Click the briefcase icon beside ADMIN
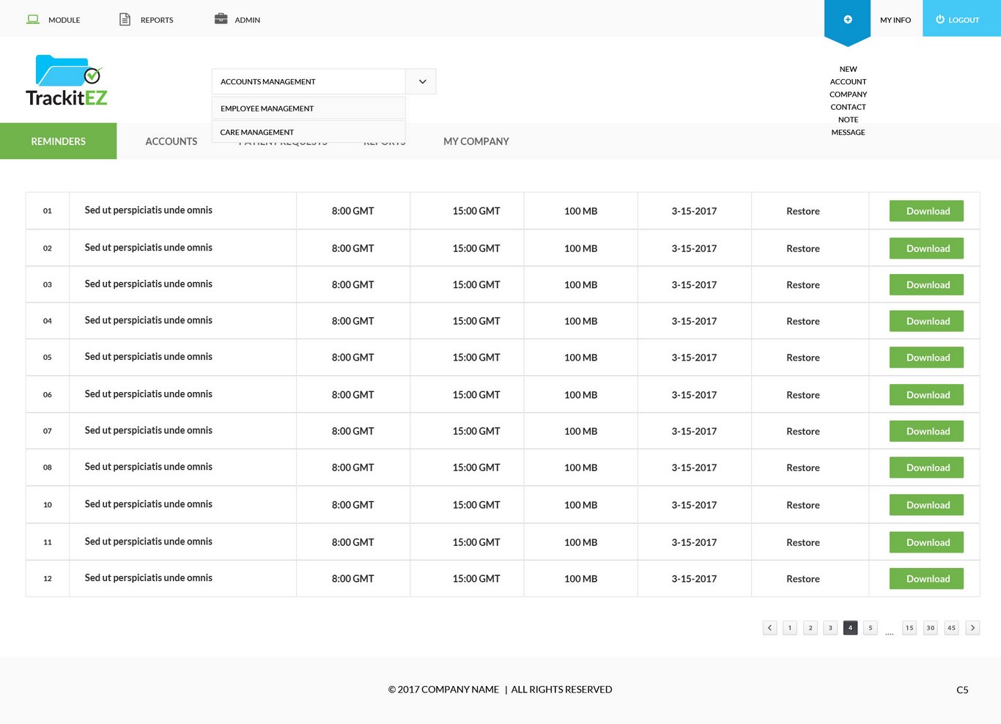1001x724 pixels. tap(221, 19)
